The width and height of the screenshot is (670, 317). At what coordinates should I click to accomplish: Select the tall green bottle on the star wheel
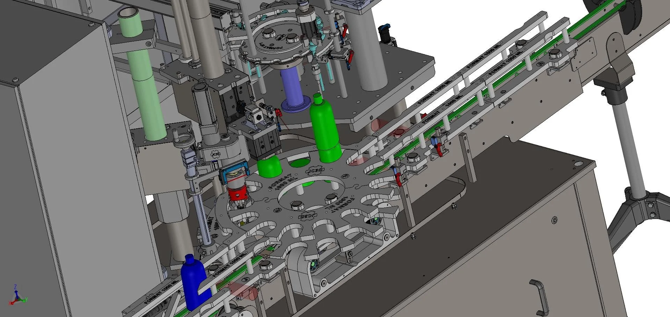click(x=325, y=129)
